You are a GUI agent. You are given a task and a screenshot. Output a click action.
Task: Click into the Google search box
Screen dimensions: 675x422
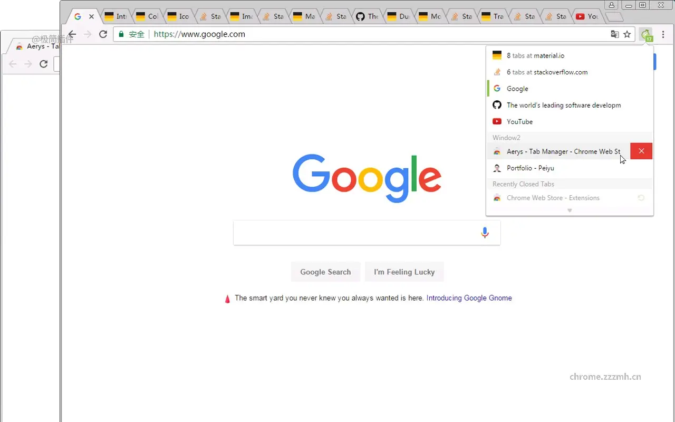coord(353,233)
